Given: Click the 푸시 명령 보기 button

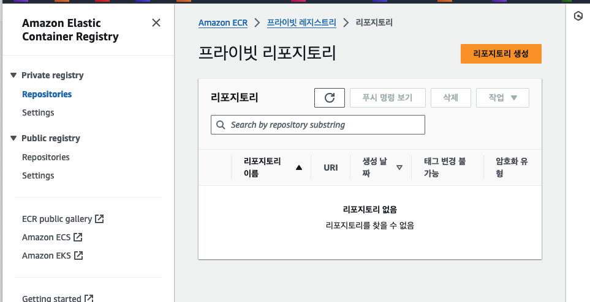Looking at the screenshot, I should (388, 98).
